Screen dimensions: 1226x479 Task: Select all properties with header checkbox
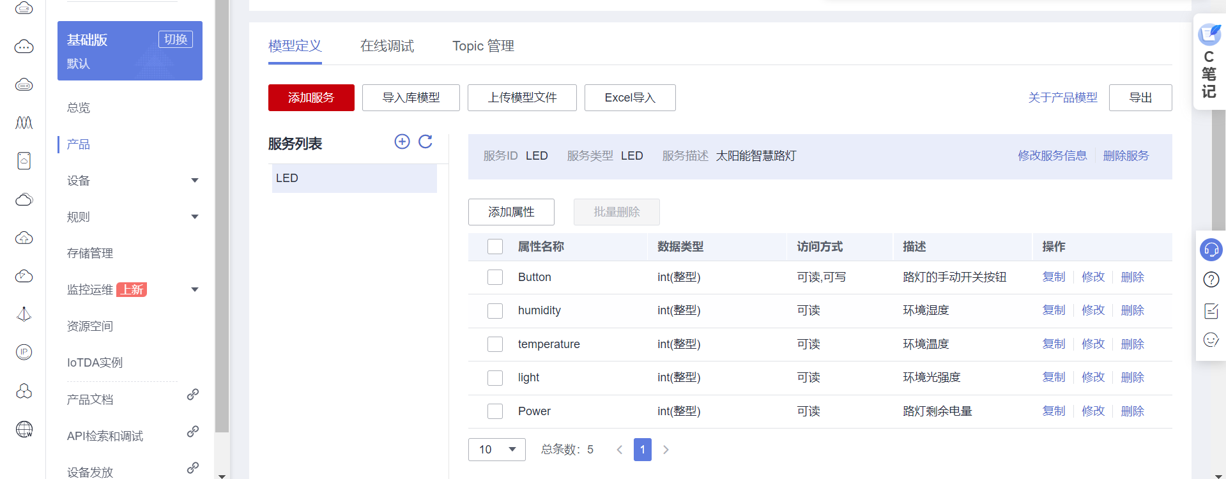pos(495,247)
